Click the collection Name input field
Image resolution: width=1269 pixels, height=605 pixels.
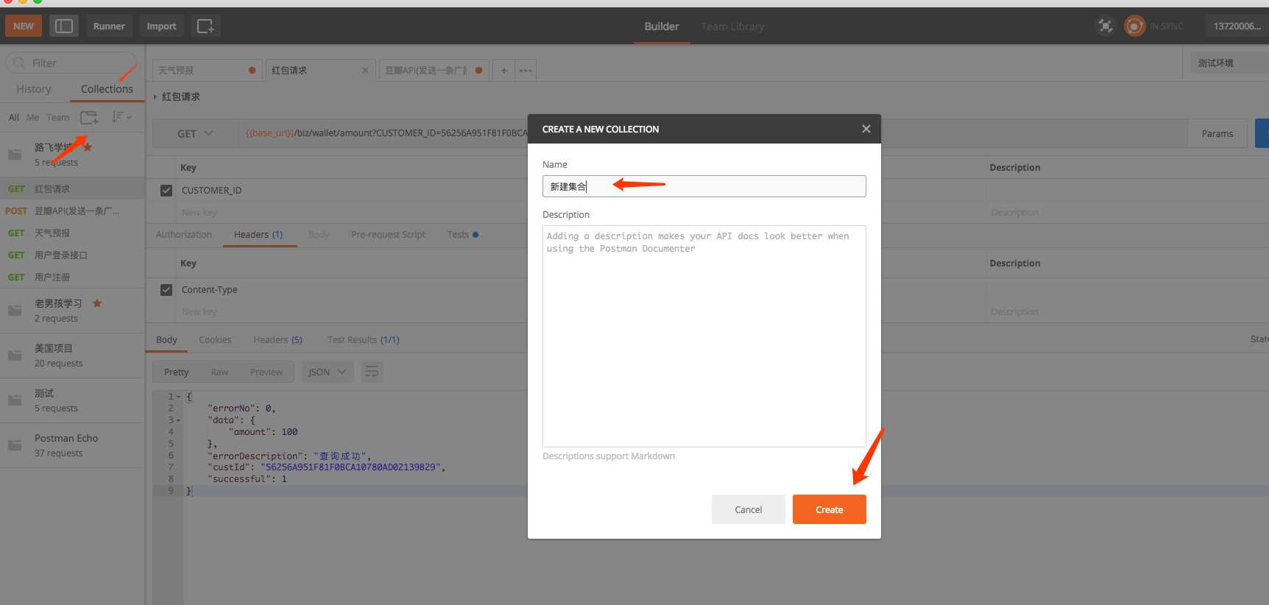click(704, 186)
